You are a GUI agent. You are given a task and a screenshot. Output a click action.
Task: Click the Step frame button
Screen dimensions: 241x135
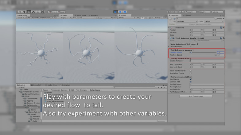click(125, 12)
